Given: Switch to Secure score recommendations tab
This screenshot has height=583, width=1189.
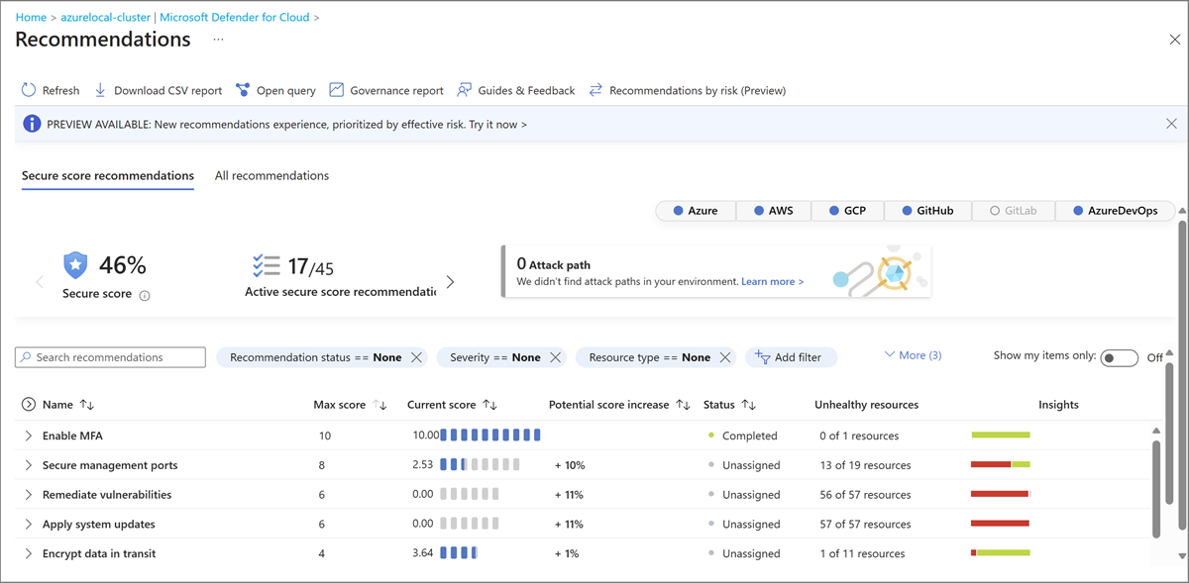Looking at the screenshot, I should [x=108, y=176].
